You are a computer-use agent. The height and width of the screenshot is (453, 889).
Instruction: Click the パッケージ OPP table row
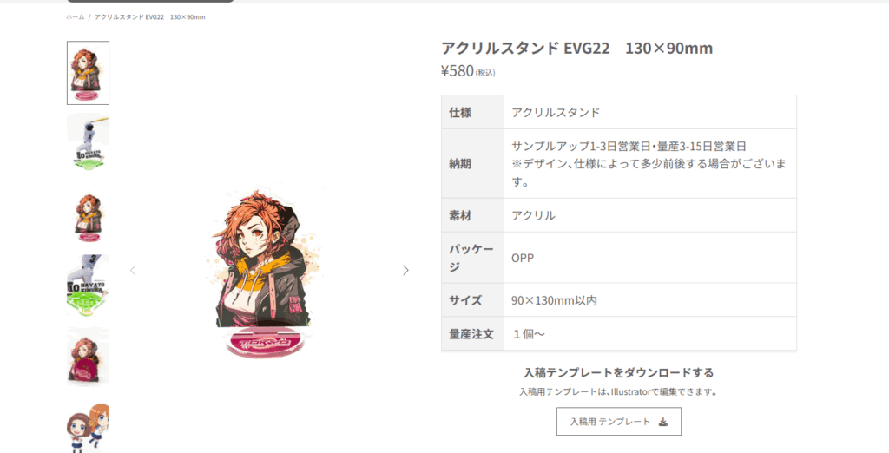(x=618, y=258)
